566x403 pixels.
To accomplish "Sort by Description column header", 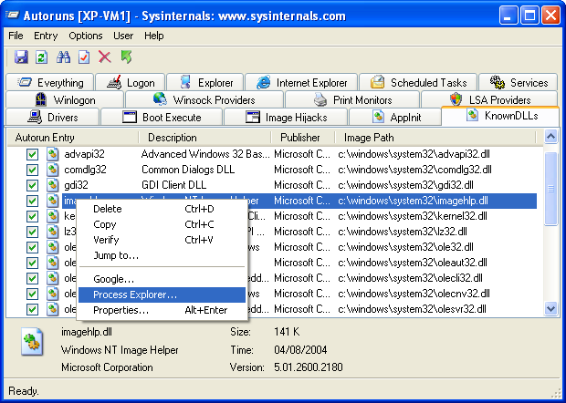I will 205,138.
